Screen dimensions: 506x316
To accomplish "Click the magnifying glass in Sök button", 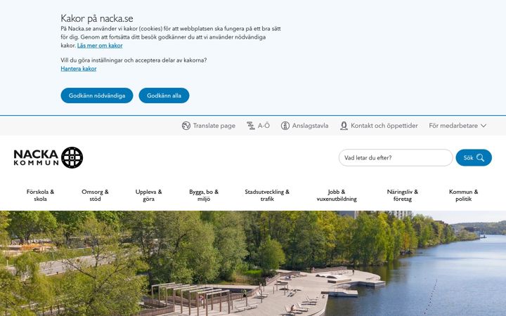I will pyautogui.click(x=481, y=158).
